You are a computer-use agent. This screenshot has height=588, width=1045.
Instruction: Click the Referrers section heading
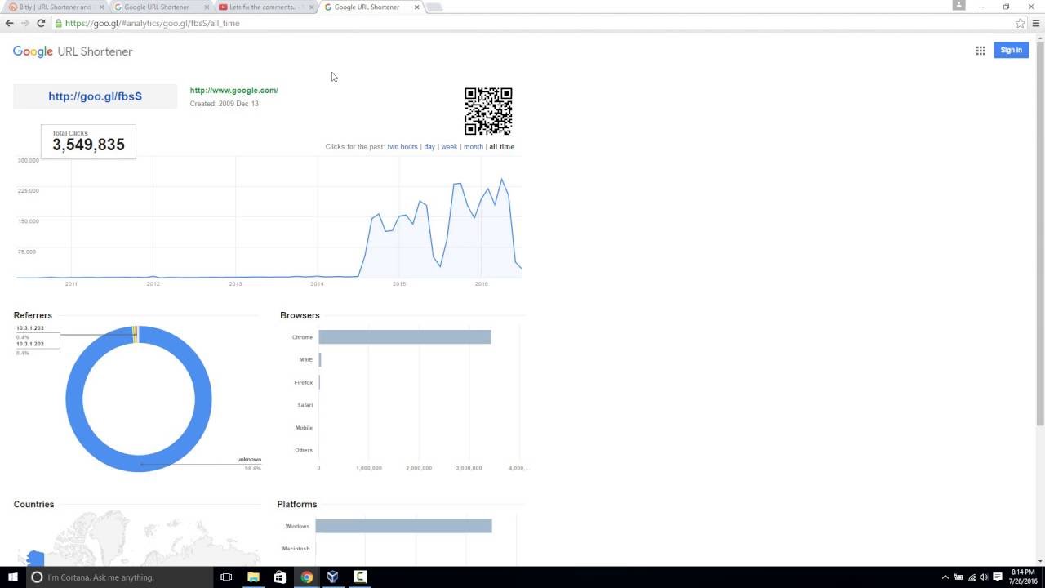[x=33, y=315]
